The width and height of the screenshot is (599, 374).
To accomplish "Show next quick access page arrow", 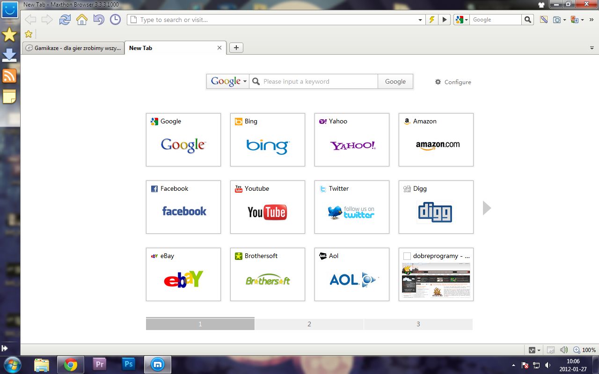I will point(487,208).
